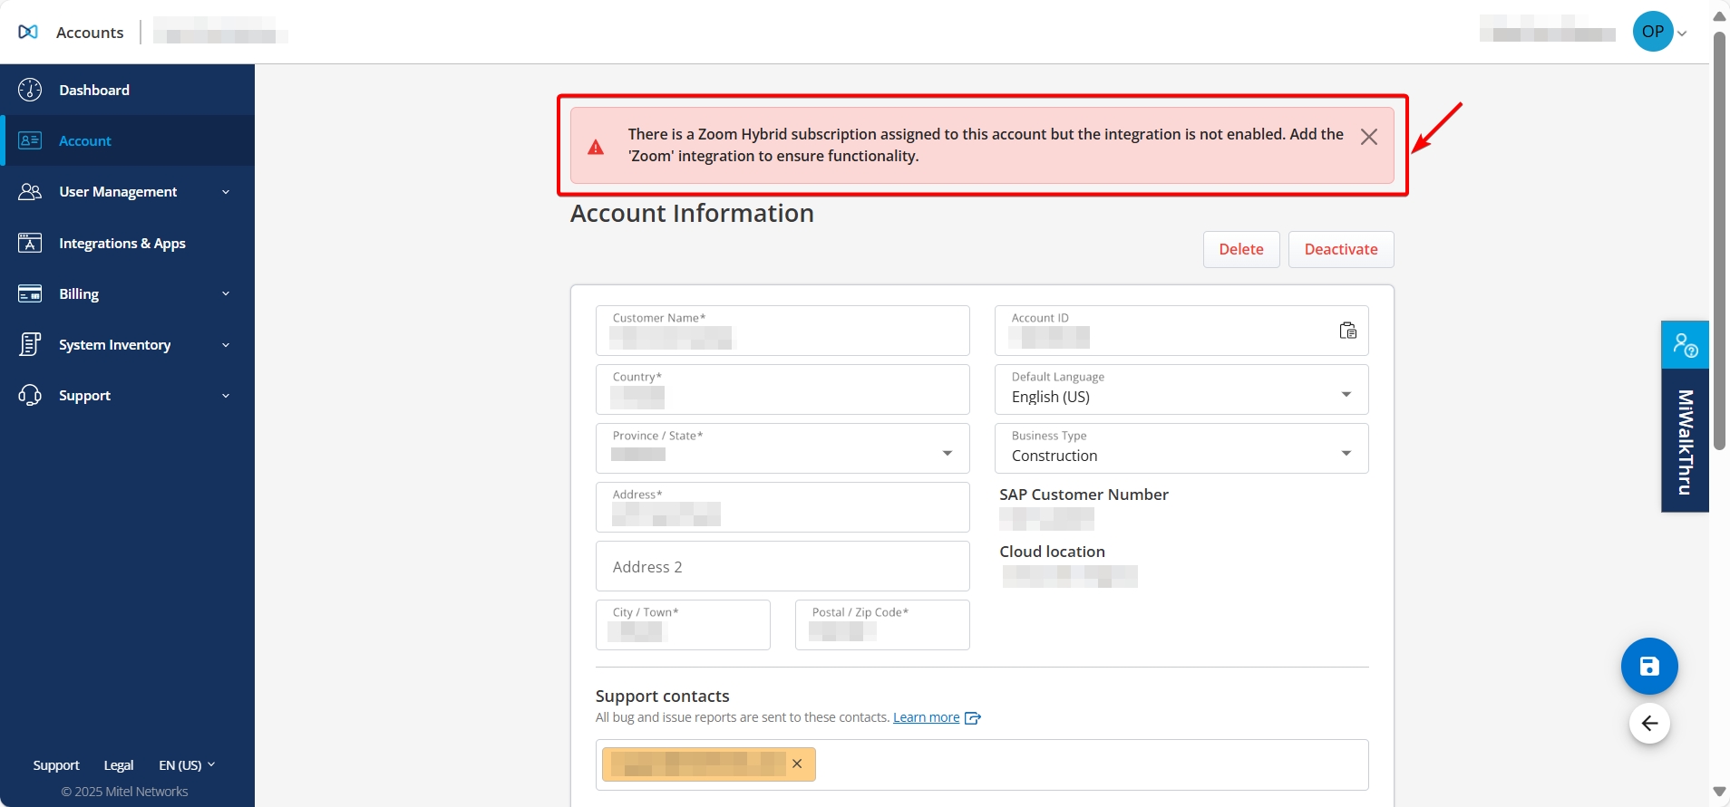This screenshot has width=1730, height=807.
Task: Click the Support contacts heading
Action: coord(662,696)
